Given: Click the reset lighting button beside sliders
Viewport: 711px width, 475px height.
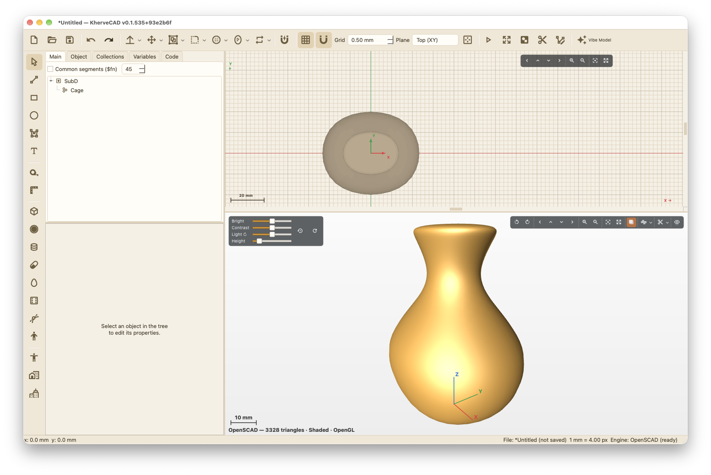Looking at the screenshot, I should tap(300, 231).
